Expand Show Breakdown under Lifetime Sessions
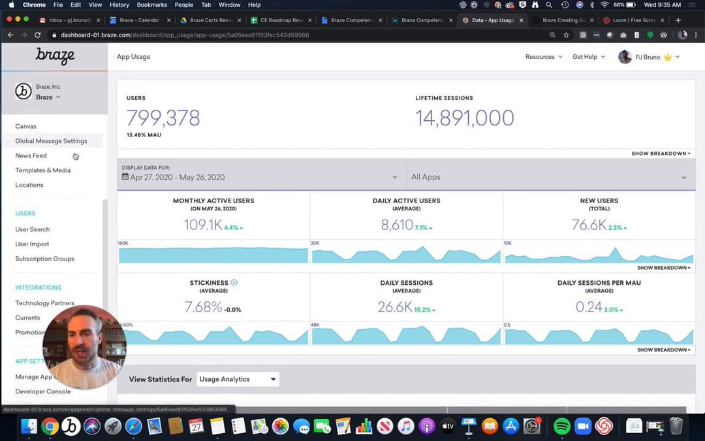 [x=661, y=154]
